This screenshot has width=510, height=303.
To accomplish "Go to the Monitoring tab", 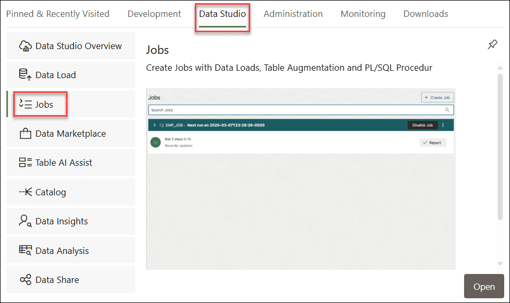I will point(363,14).
